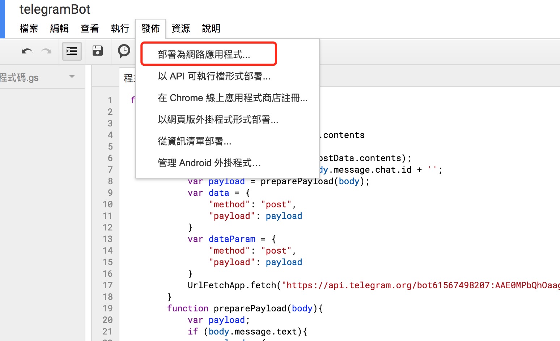The width and height of the screenshot is (560, 341).
Task: Click '"payload": payload' on line 11
Action: point(255,216)
